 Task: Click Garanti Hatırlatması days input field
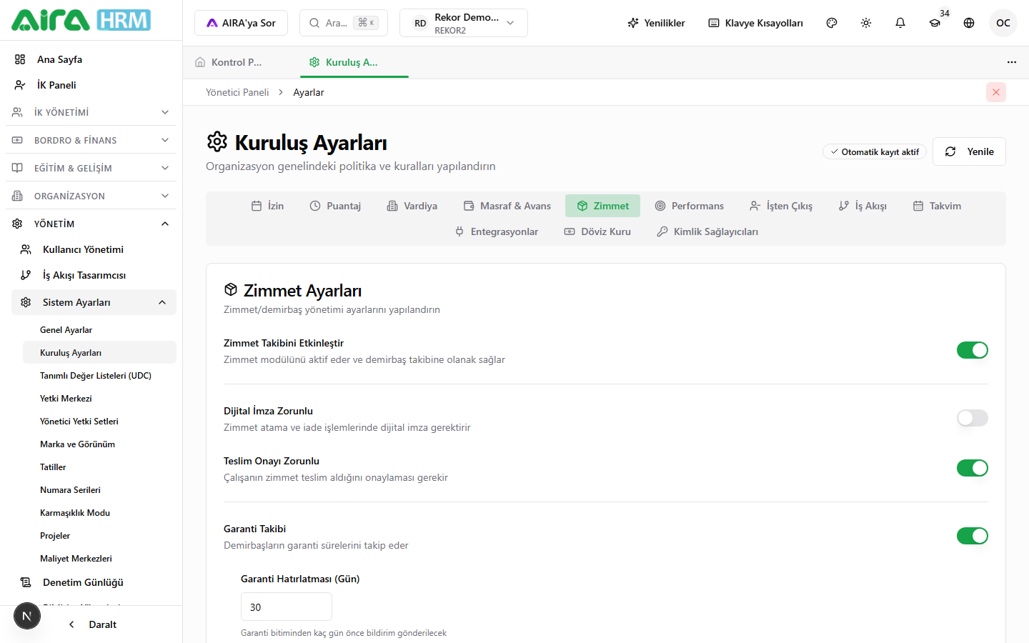287,607
